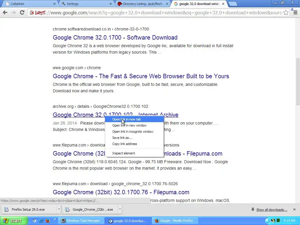The height and width of the screenshot is (225, 300).
Task: Click the address bar URL field
Action: click(x=158, y=13)
